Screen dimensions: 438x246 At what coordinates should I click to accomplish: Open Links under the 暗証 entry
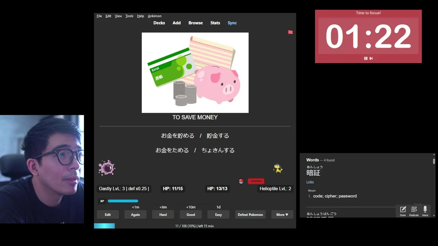coord(310,182)
